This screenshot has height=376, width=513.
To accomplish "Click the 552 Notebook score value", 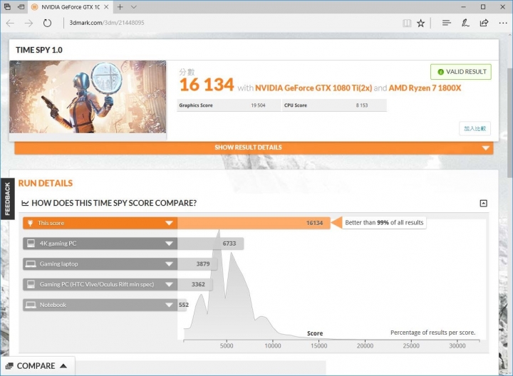I will (x=184, y=305).
